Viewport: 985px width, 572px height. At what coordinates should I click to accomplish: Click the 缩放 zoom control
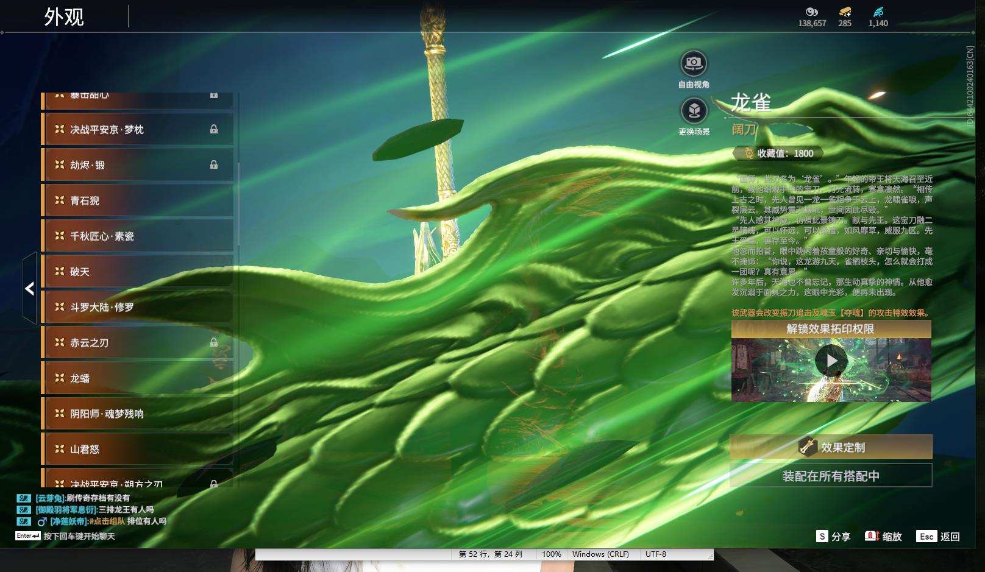[x=883, y=537]
